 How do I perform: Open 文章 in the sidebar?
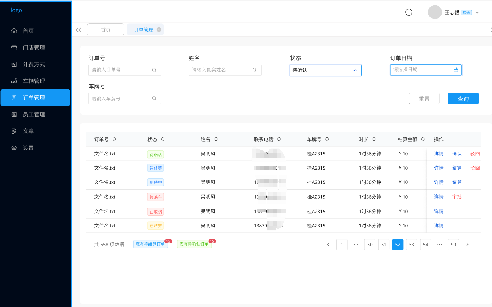[x=36, y=131]
